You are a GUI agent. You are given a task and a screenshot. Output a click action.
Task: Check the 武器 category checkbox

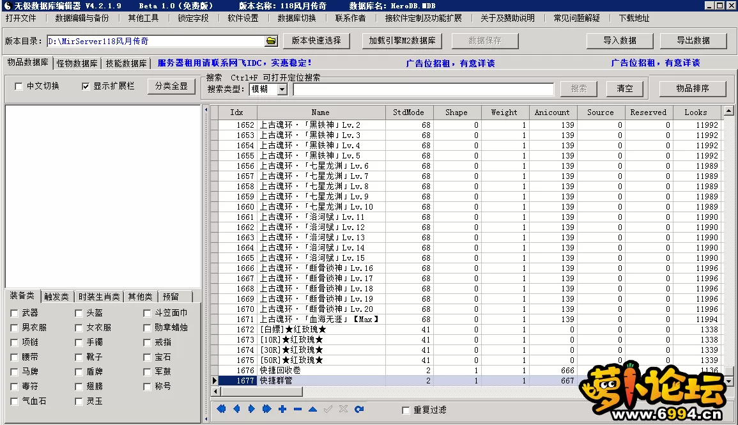(x=14, y=313)
